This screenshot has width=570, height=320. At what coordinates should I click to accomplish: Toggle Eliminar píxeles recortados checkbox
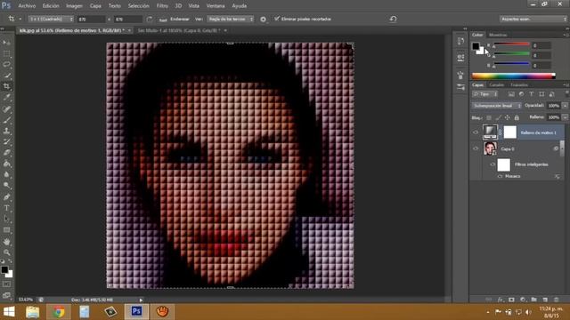click(277, 19)
